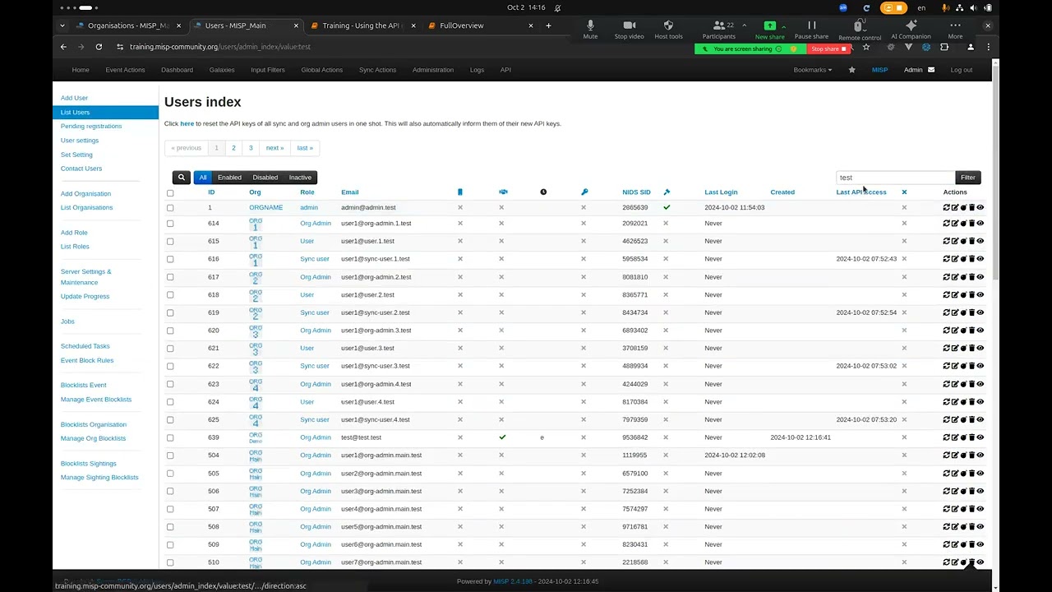Switch to the Enabled users filter tab
The width and height of the screenshot is (1052, 592).
(x=229, y=178)
